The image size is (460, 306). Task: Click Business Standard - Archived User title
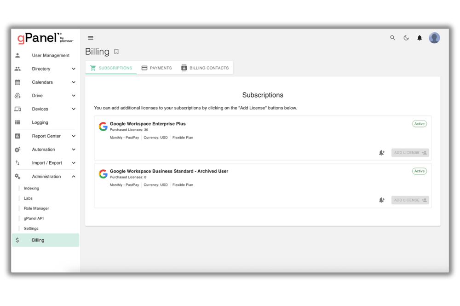(169, 171)
